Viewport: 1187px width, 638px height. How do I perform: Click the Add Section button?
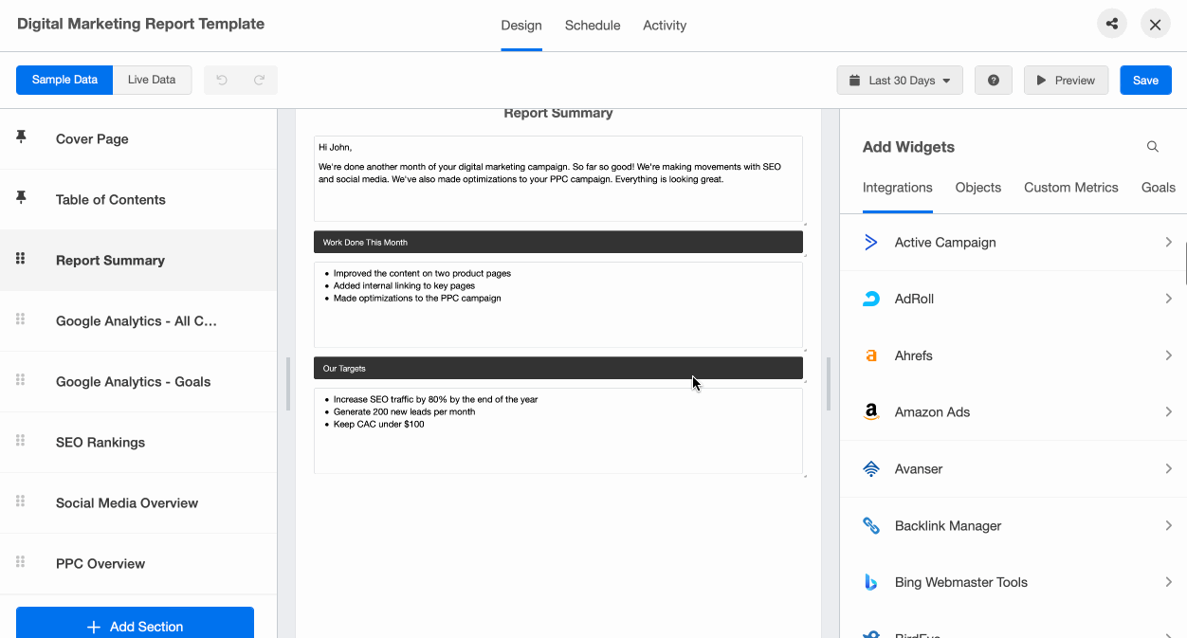coord(135,626)
